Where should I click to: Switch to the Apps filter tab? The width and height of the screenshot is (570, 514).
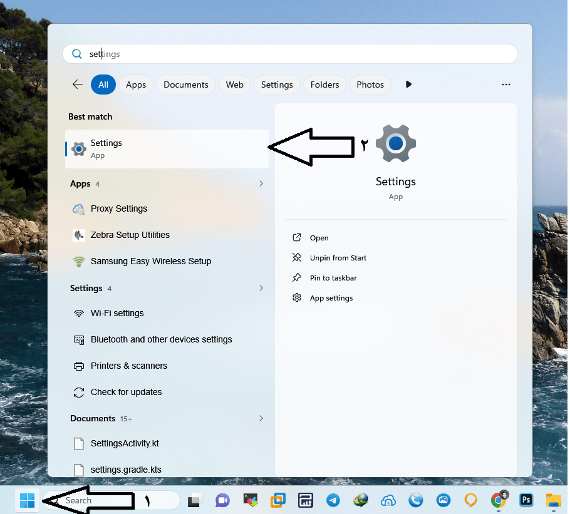click(136, 85)
